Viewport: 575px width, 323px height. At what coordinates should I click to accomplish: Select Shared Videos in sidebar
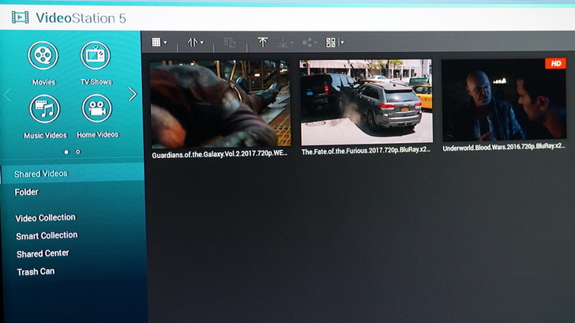(72, 174)
